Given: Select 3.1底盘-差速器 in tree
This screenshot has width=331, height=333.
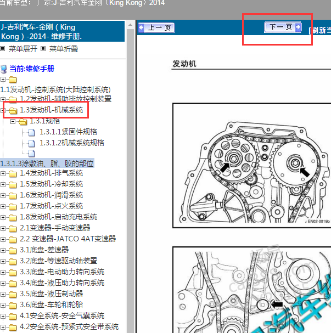Looking at the screenshot, I should pyautogui.click(x=44, y=250).
